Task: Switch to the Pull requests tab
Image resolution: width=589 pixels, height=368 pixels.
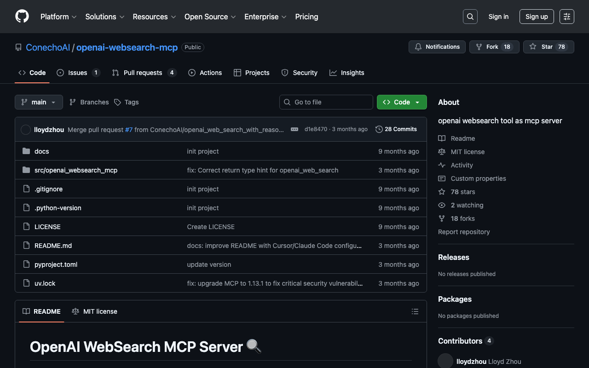Action: tap(144, 73)
